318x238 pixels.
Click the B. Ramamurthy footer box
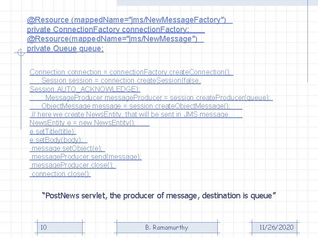coord(167,227)
